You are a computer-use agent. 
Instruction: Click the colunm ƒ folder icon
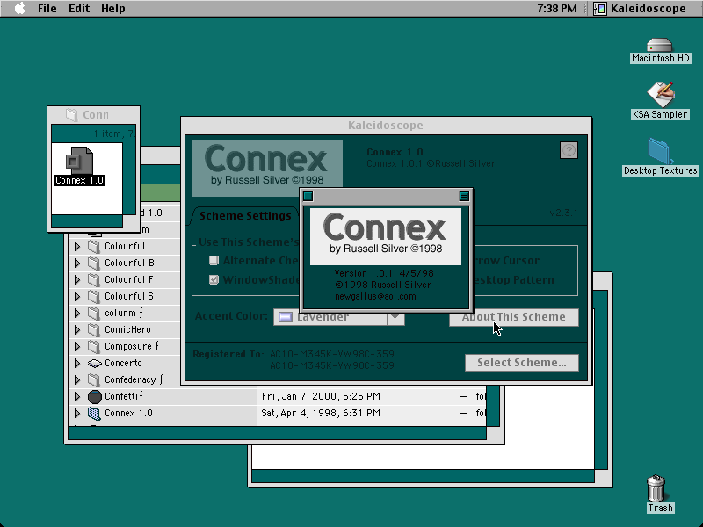click(94, 313)
